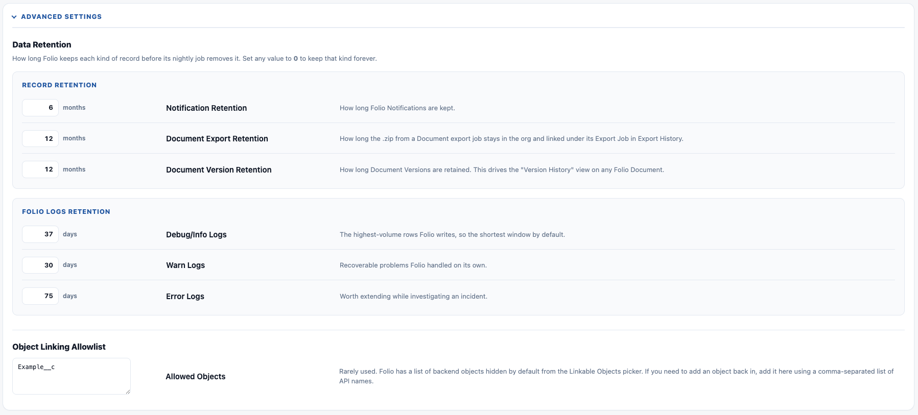
Task: Edit the Debug/Info Logs days field
Action: coord(40,234)
